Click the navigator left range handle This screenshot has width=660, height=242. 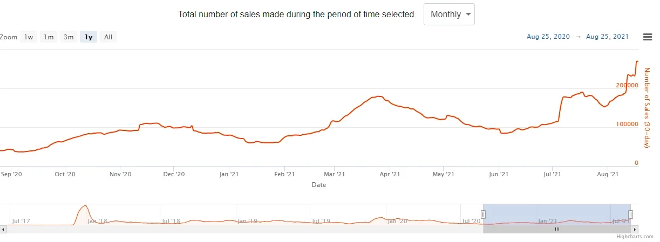tap(483, 214)
